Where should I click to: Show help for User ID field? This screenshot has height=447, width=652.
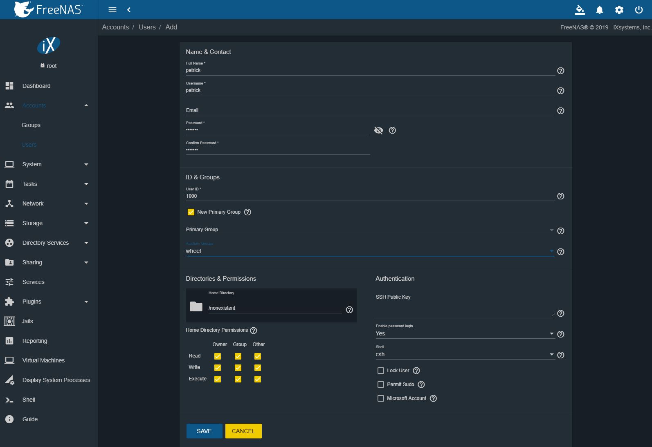[560, 196]
